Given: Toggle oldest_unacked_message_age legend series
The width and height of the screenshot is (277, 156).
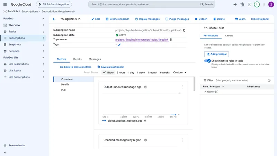Looking at the screenshot, I should click(x=124, y=121).
